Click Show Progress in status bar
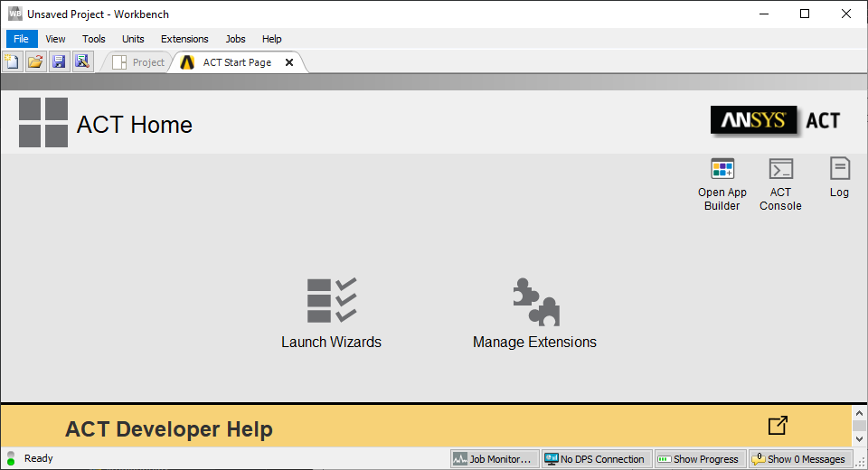Viewport: 868px width, 470px height. pyautogui.click(x=700, y=459)
